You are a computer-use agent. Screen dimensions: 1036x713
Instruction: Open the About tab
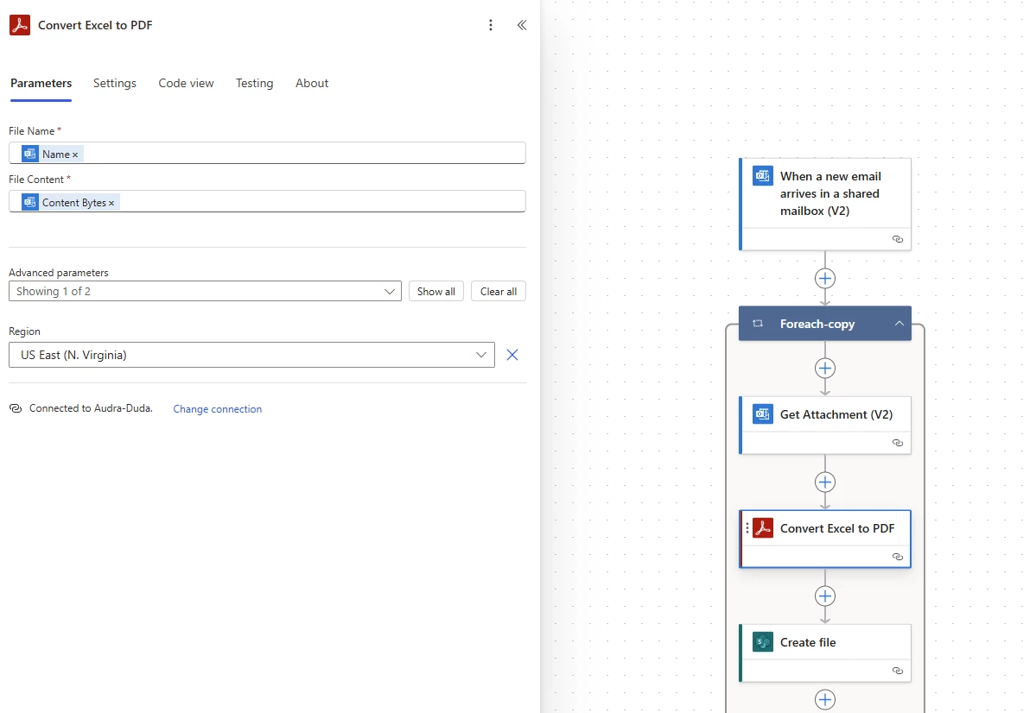[x=312, y=83]
